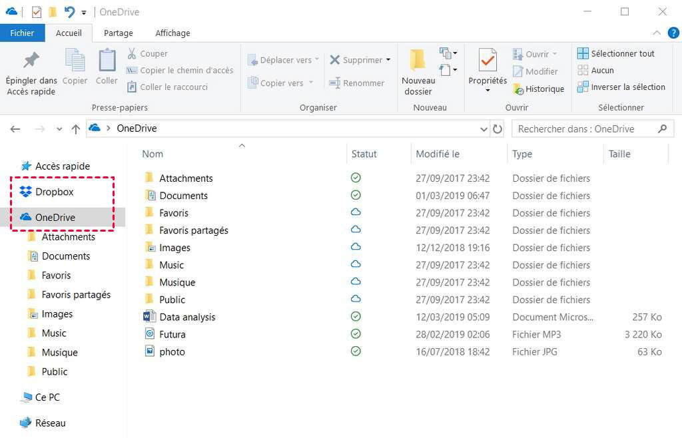Select the Data analysis Word document
682x438 pixels.
click(187, 318)
